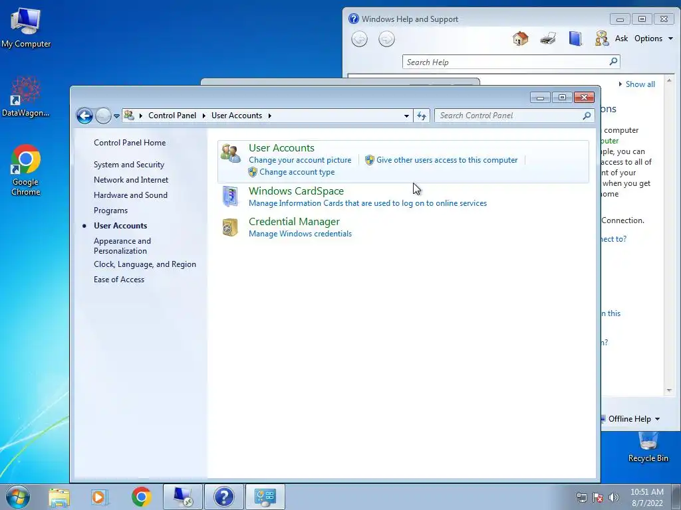Open the recent pages dropdown arrow

tap(116, 116)
